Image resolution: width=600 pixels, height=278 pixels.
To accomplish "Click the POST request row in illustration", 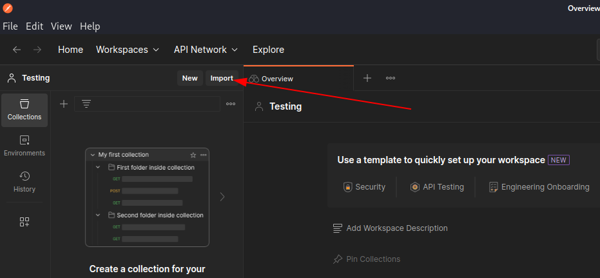I will click(x=144, y=191).
